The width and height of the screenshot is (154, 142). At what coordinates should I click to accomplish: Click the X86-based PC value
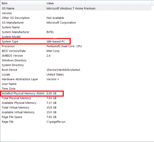[56, 42]
